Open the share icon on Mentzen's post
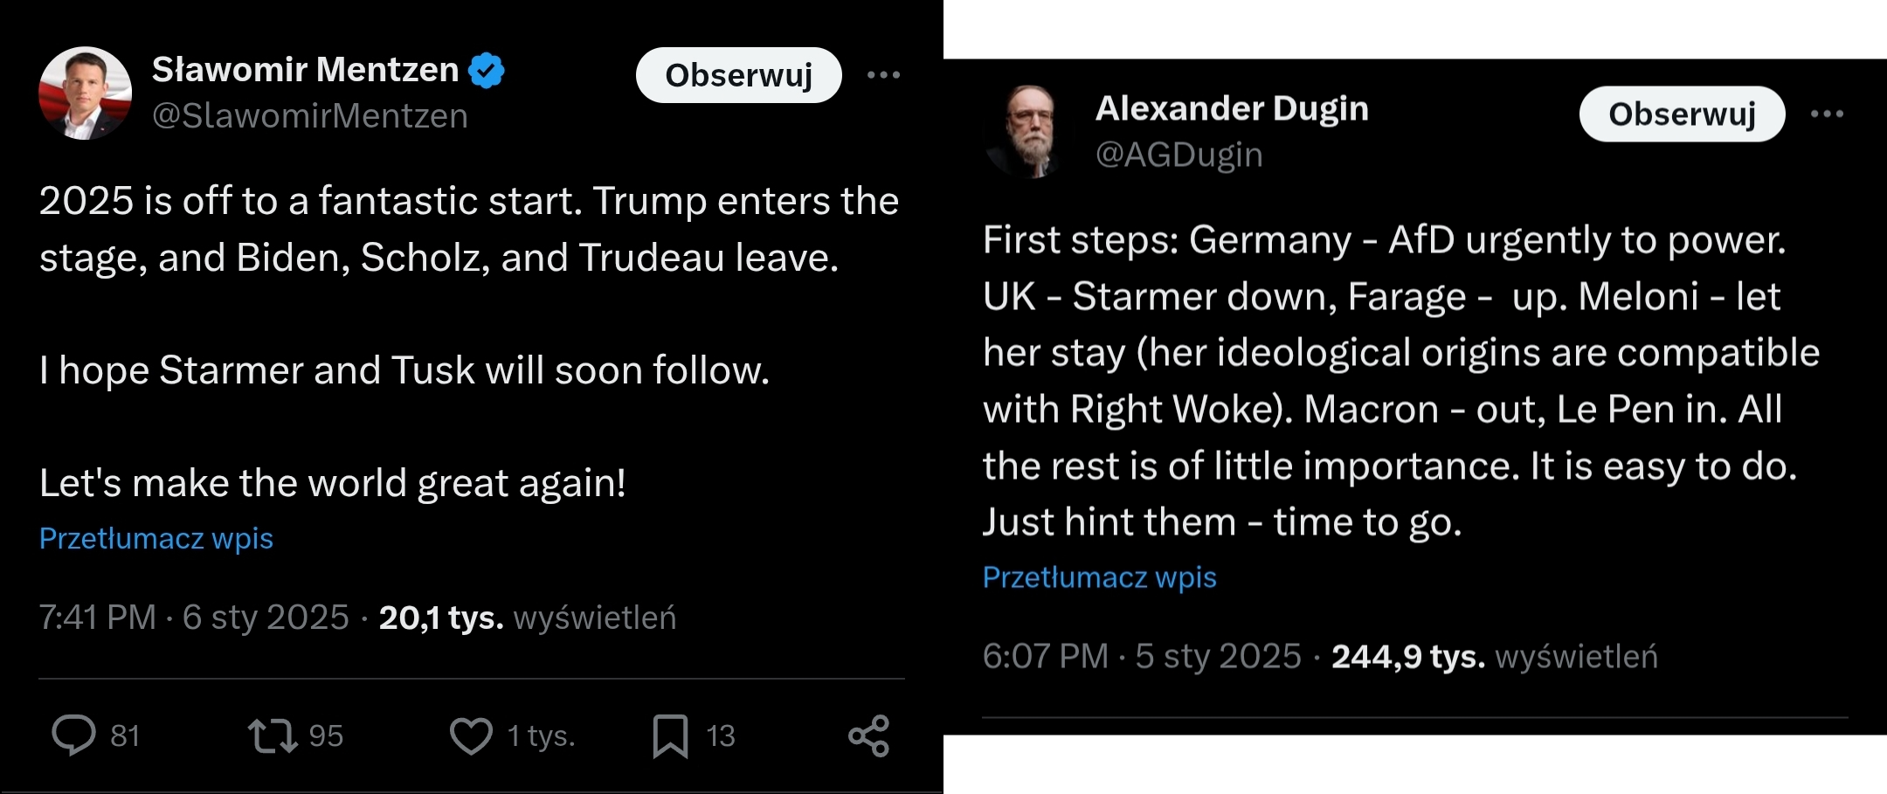 (868, 735)
